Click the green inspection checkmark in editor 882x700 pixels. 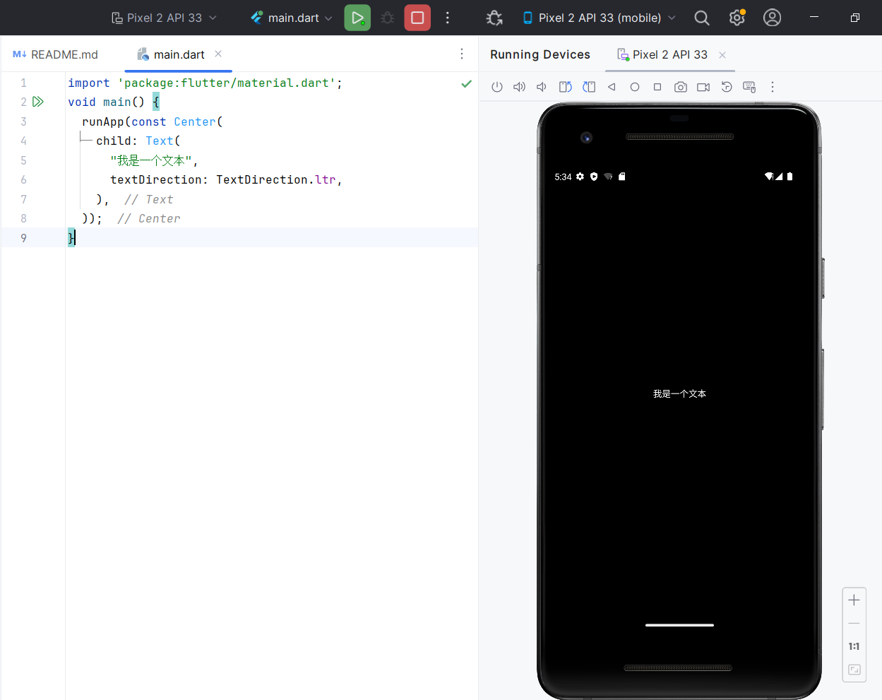[x=466, y=83]
